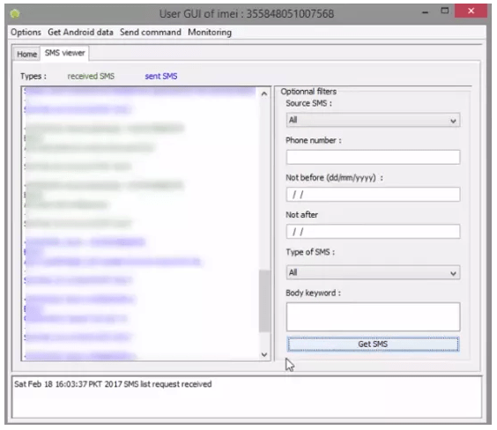This screenshot has height=430, width=497.
Task: Click the Phone number input field
Action: (373, 157)
